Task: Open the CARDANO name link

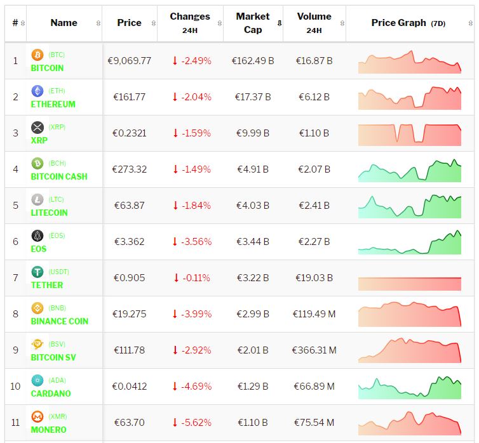Action: (51, 393)
